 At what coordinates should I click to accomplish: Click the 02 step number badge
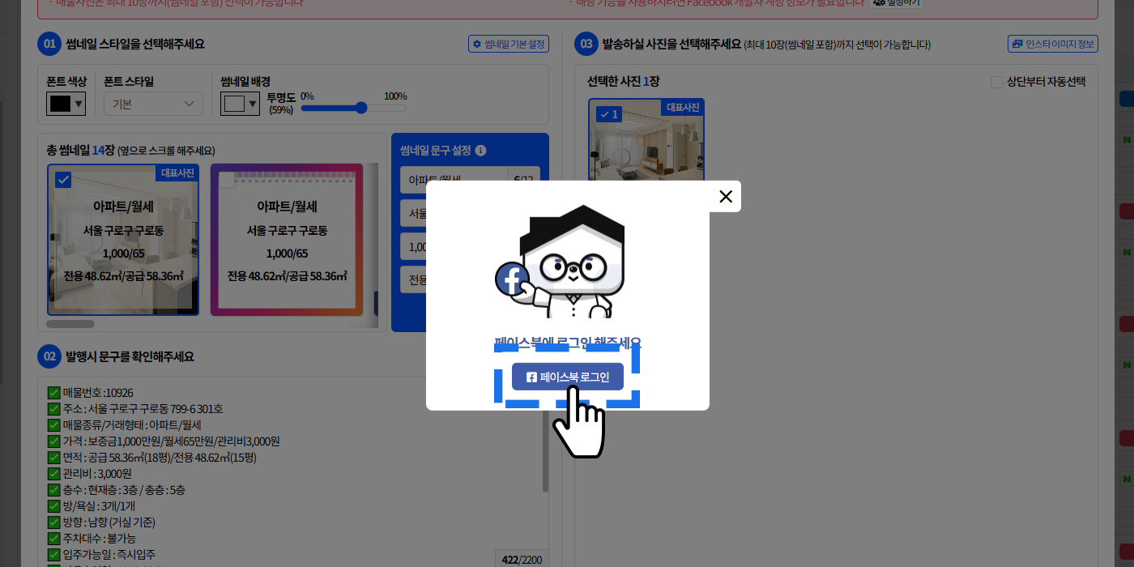click(x=49, y=356)
